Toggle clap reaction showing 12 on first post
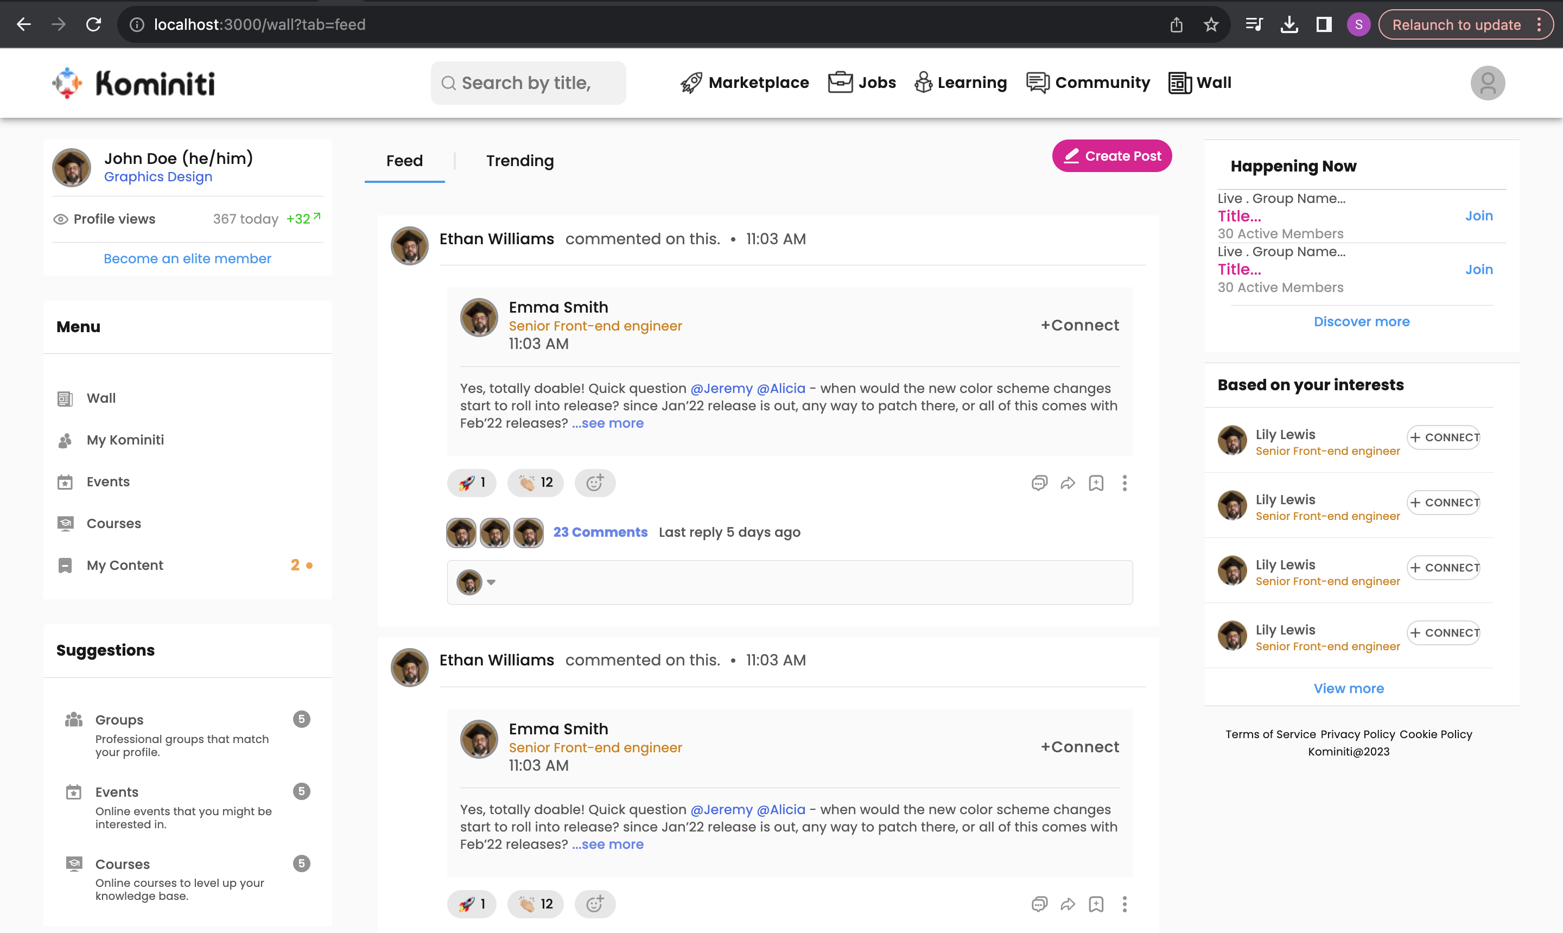Viewport: 1563px width, 933px height. (x=536, y=483)
